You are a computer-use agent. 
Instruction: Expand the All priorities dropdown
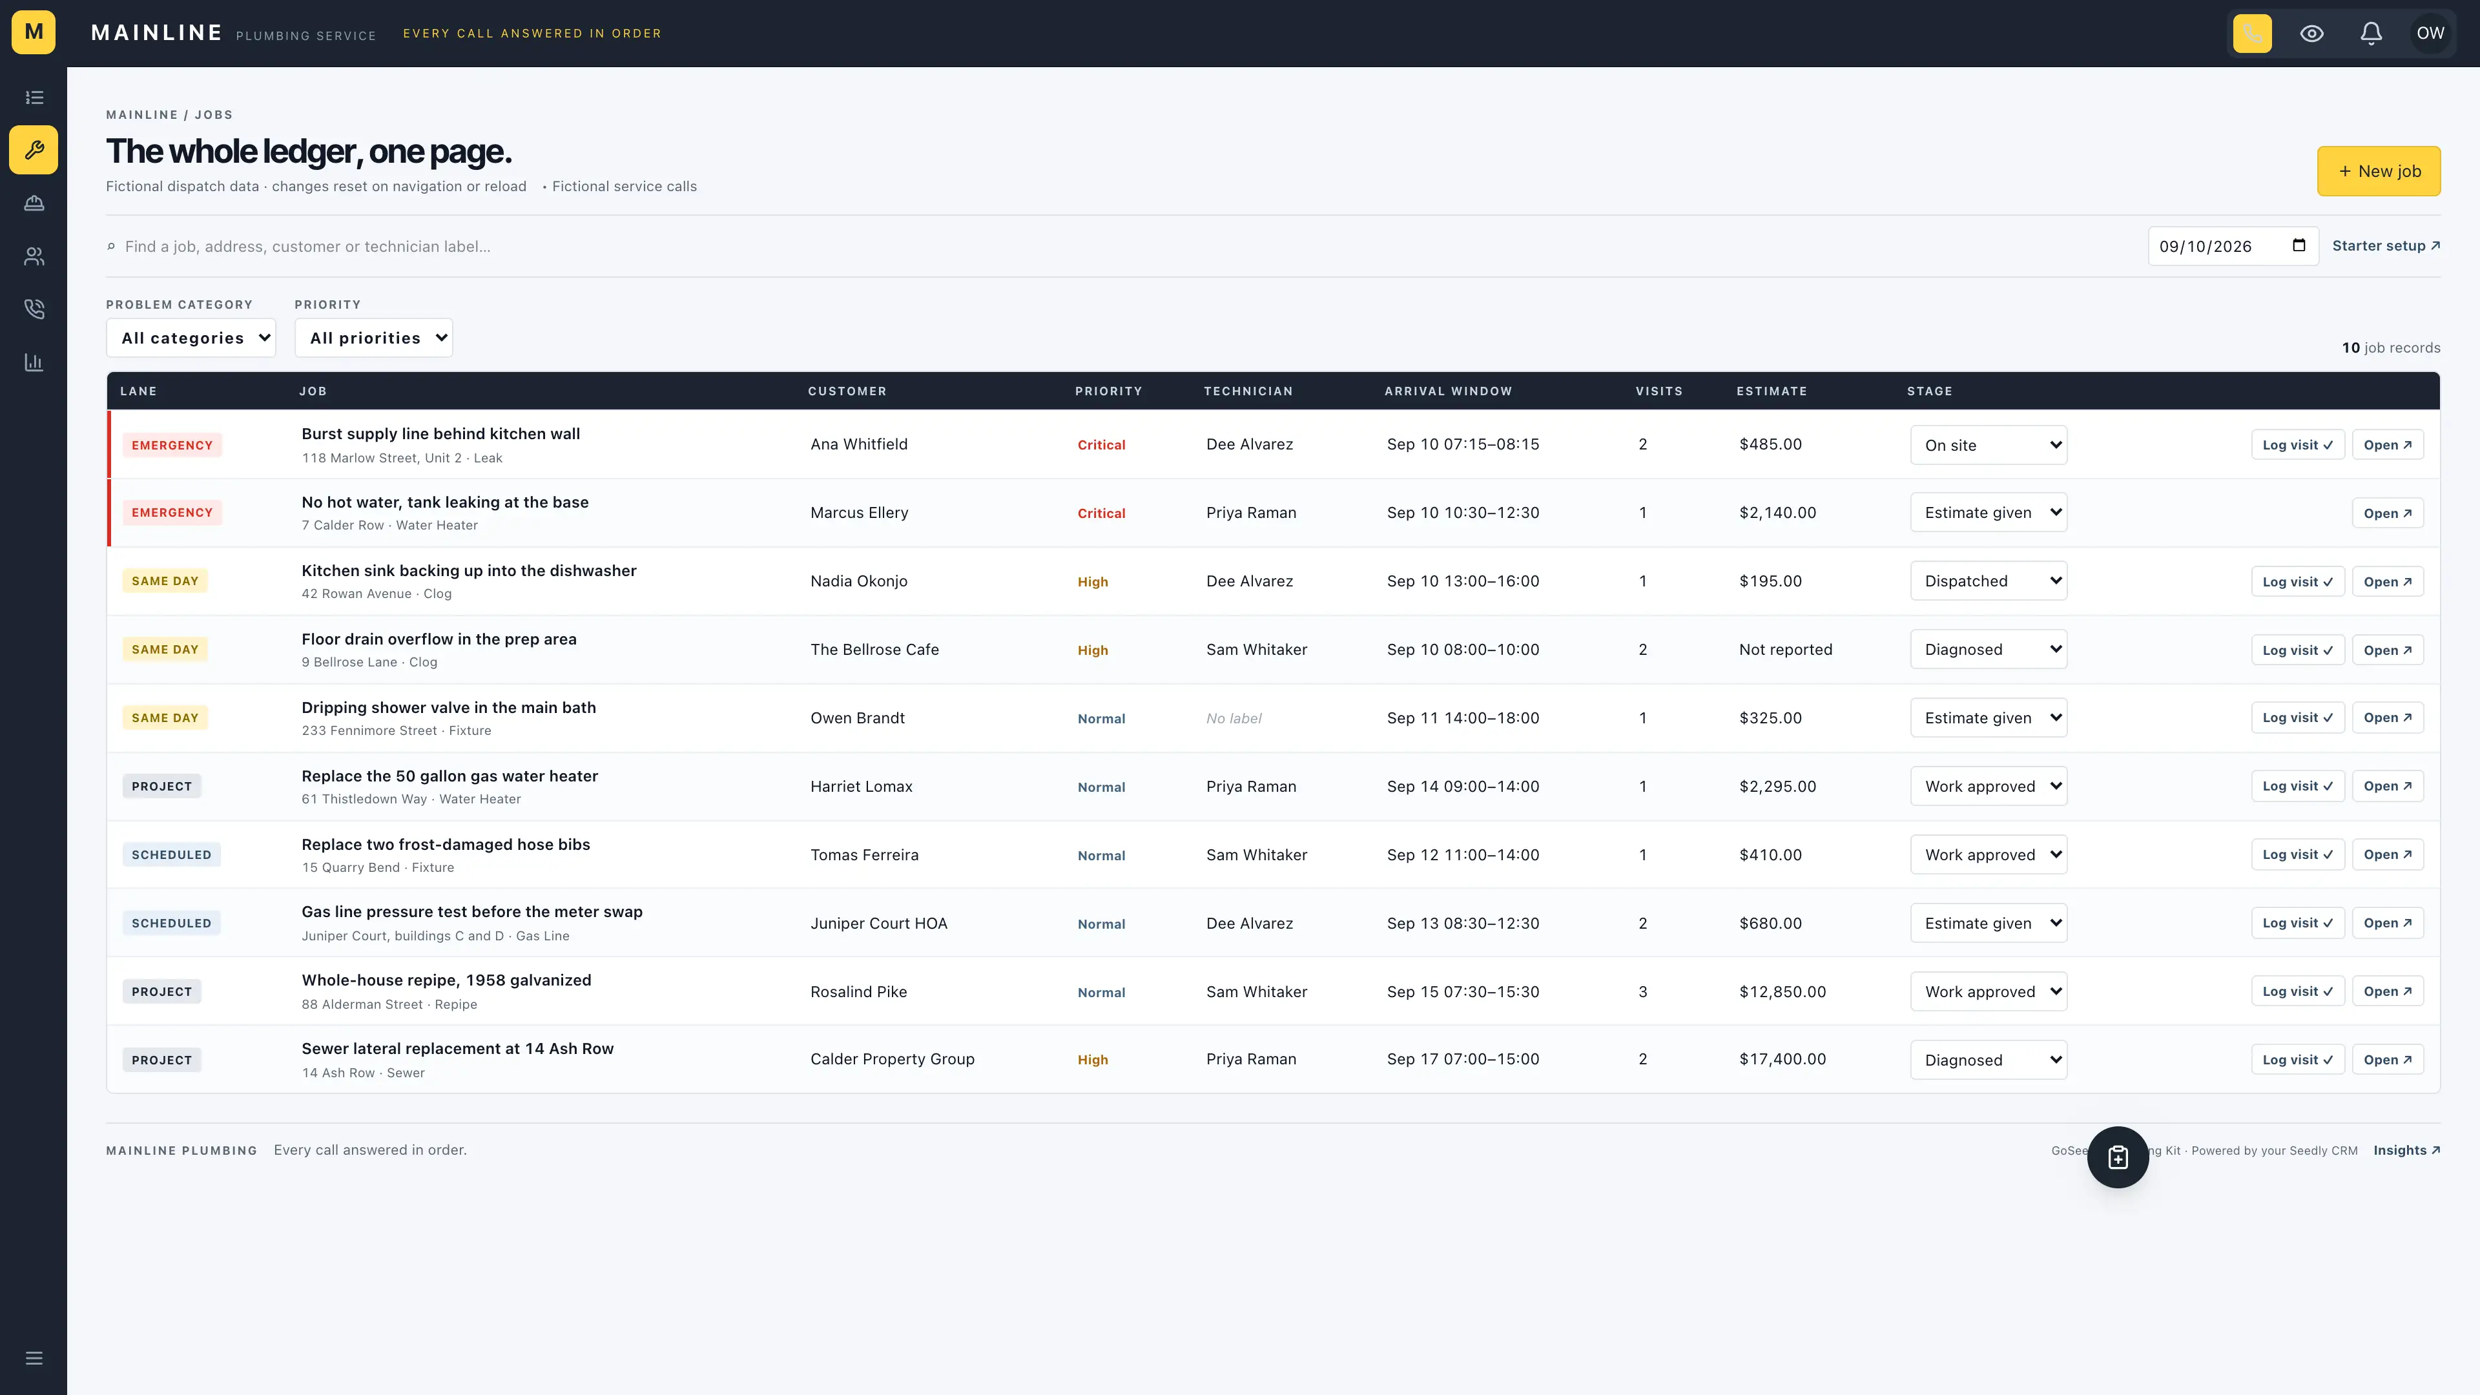click(x=373, y=338)
